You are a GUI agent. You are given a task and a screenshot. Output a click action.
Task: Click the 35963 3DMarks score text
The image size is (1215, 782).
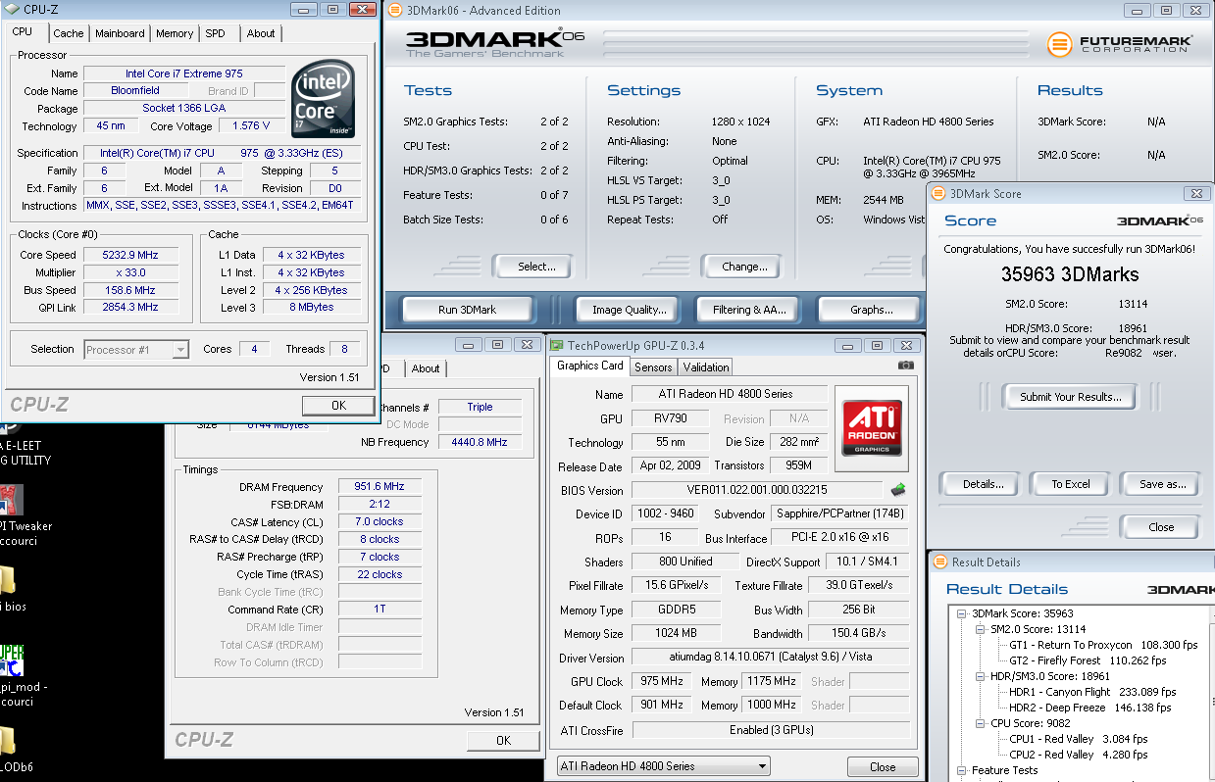(x=1070, y=274)
